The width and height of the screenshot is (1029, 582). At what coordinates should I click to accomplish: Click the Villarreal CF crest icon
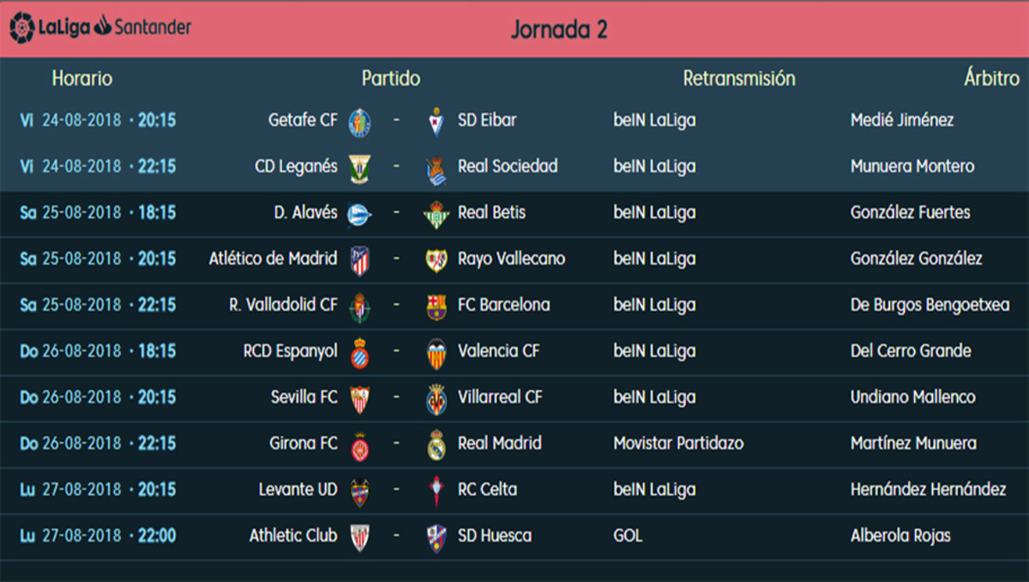(436, 399)
